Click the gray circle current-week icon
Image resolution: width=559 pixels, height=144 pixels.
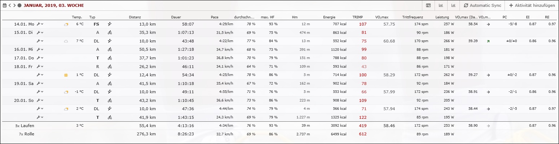(19, 5)
